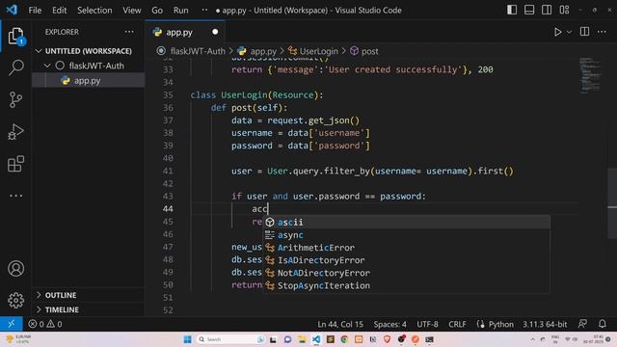
Task: Change line ending via CRLF
Action: [x=457, y=324]
